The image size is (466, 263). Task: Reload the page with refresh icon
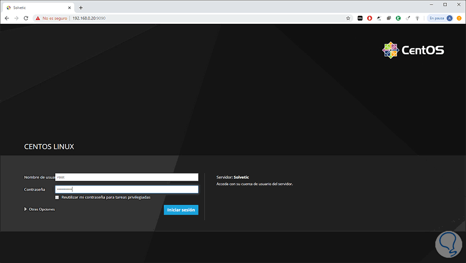click(26, 18)
